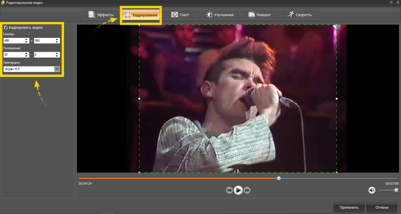
Task: Click the Эффекты film icon
Action: [91, 14]
